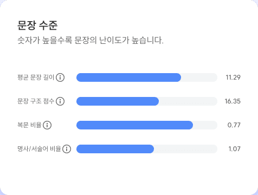Click blue filled bar for 평균 문장 길이
The image size is (258, 195).
coord(128,77)
